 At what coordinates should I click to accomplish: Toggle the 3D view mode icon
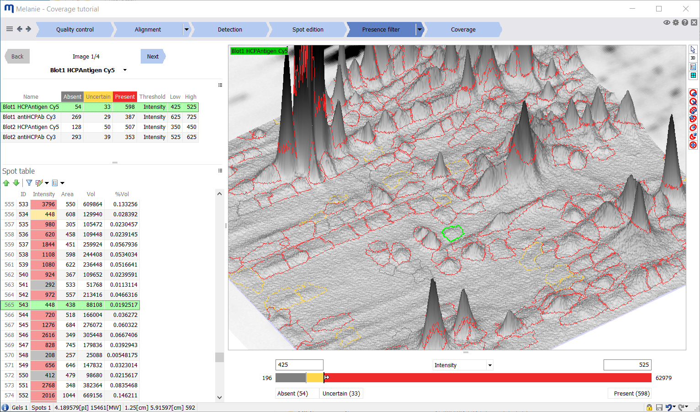[x=693, y=58]
